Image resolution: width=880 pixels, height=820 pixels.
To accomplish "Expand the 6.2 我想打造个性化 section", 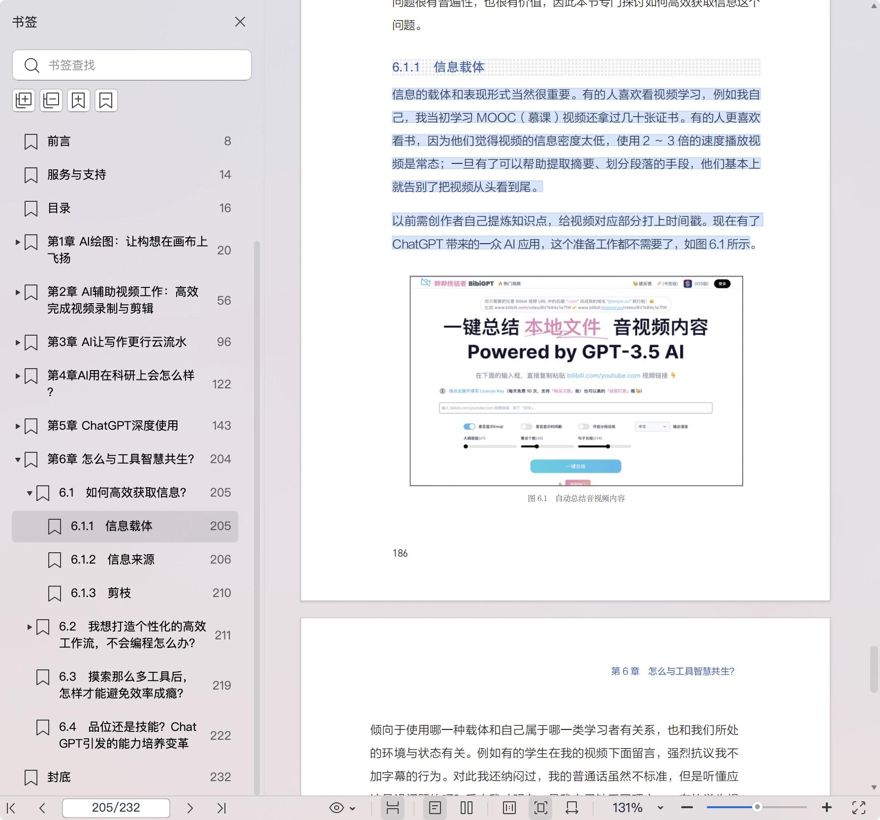I will [x=30, y=627].
